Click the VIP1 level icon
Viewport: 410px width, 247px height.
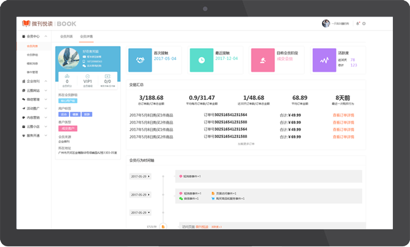(x=87, y=76)
